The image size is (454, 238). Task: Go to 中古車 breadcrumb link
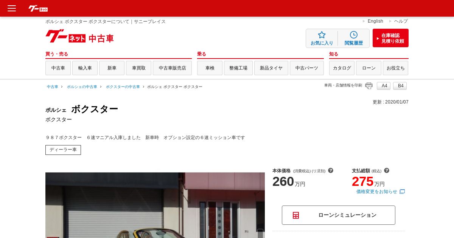point(53,87)
